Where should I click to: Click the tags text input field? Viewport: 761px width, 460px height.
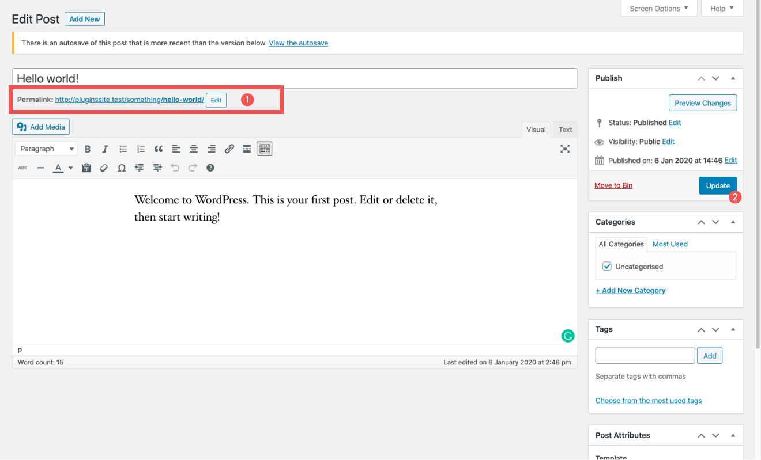point(645,355)
